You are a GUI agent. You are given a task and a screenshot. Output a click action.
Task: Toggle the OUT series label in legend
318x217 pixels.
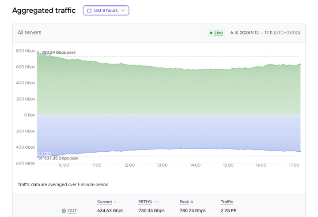[x=72, y=211]
